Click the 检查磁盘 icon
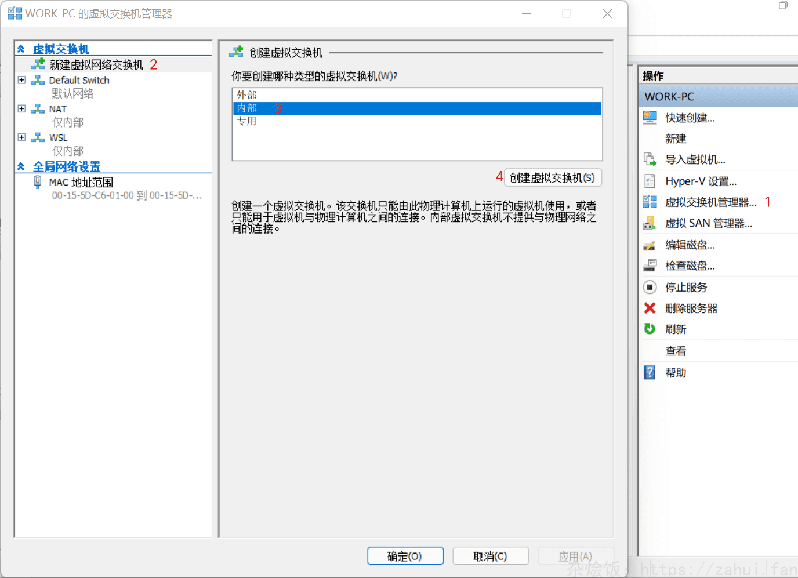Viewport: 798px width, 578px height. pos(650,266)
